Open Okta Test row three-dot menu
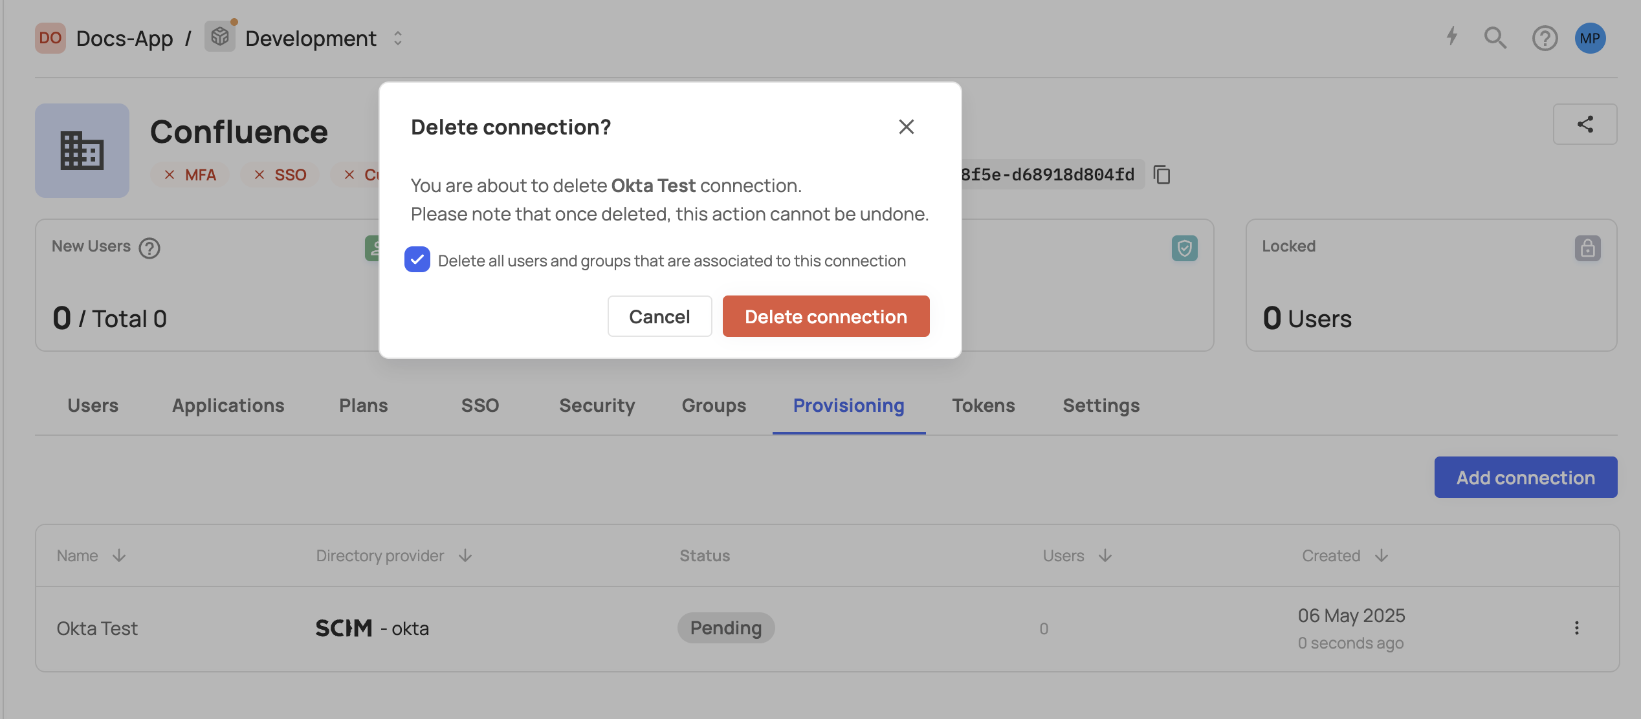 coord(1576,628)
